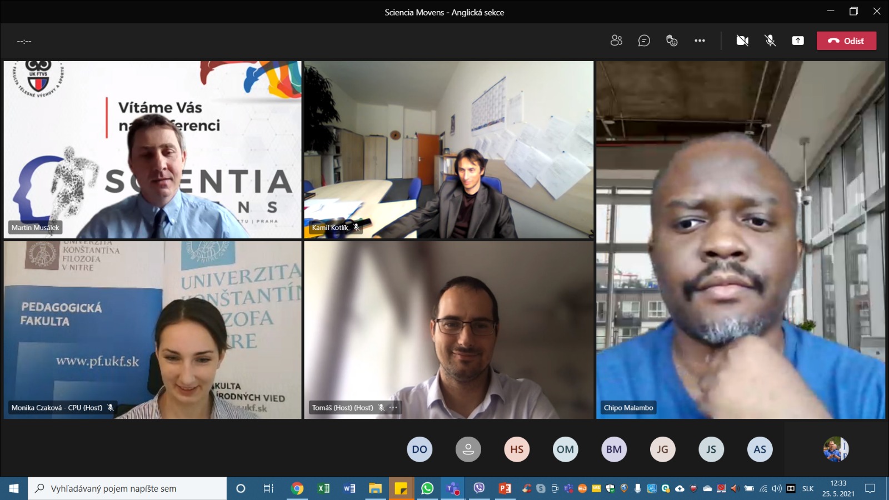This screenshot has width=889, height=500.
Task: Open the reactions and raise hand menu
Action: [x=672, y=41]
